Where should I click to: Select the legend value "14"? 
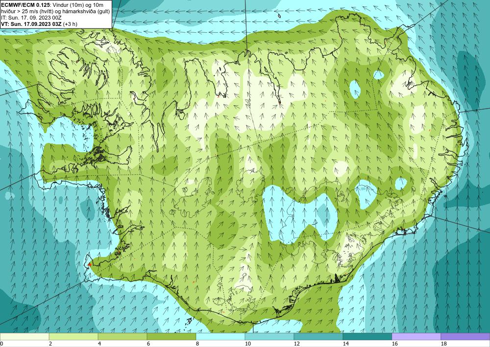[x=346, y=344]
